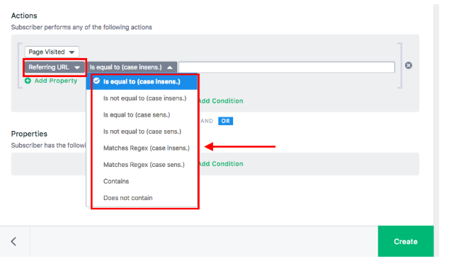This screenshot has width=454, height=273.
Task: Add Condition in the Properties section
Action: pyautogui.click(x=221, y=164)
